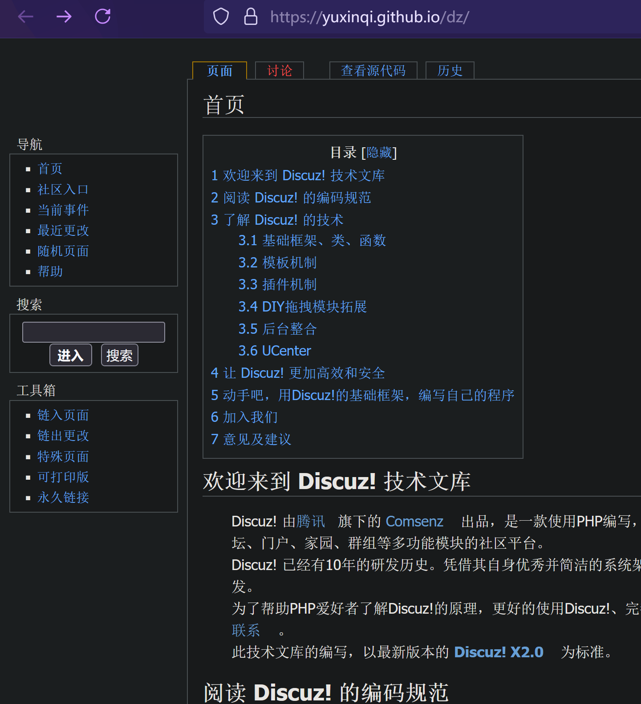The height and width of the screenshot is (704, 641).
Task: Open 链出更改 toolbox link
Action: [x=63, y=436]
